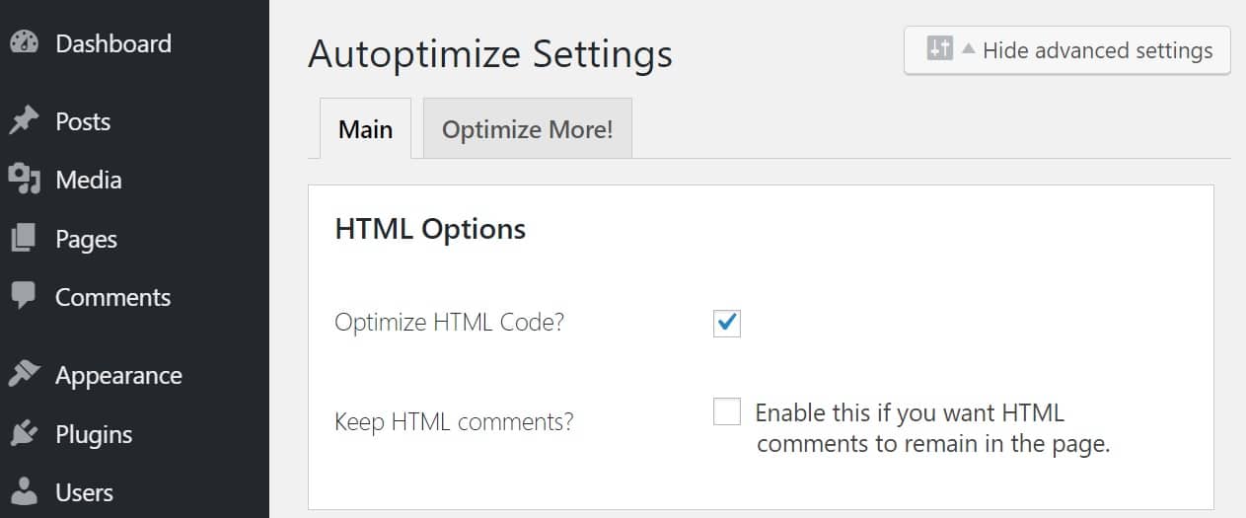This screenshot has width=1246, height=518.
Task: Click the Keep HTML comments description text
Action: pos(932,428)
